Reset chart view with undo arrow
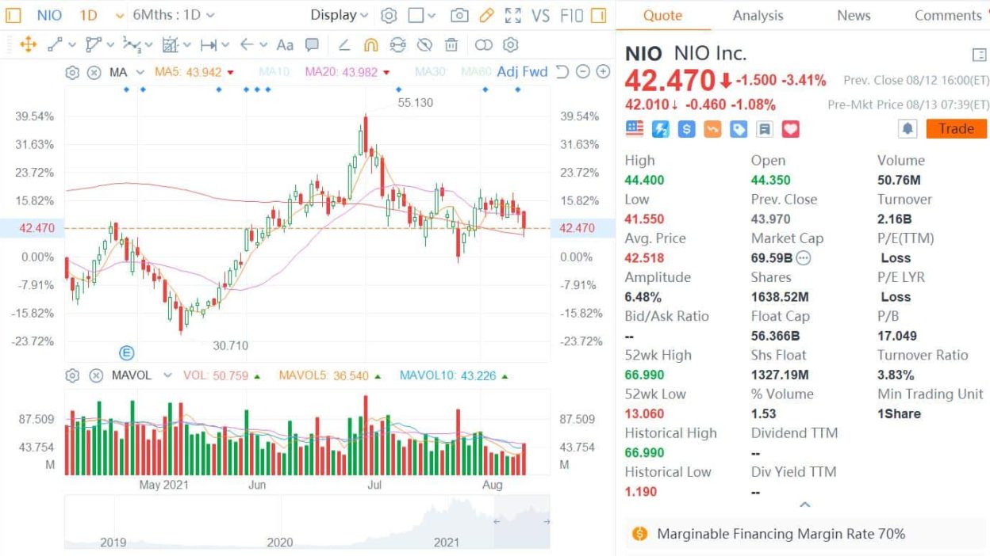990x556 pixels. pyautogui.click(x=562, y=72)
